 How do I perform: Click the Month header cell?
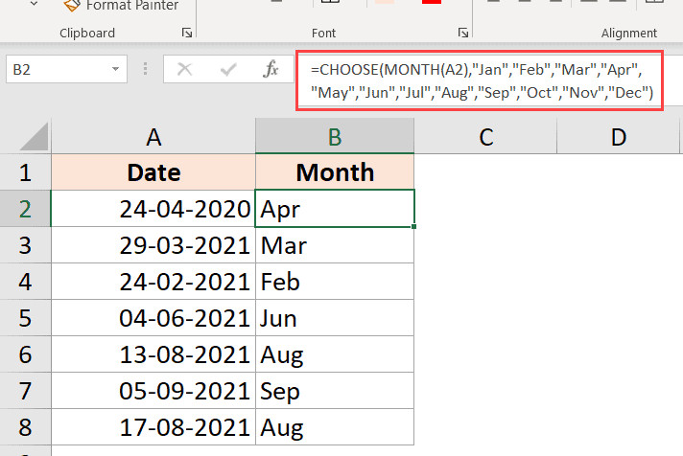335,172
